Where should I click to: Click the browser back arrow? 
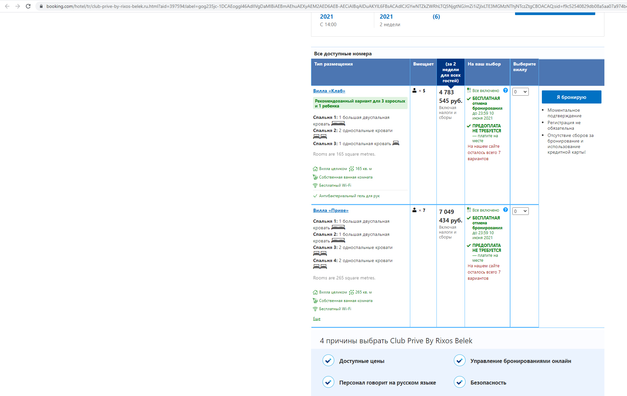(7, 6)
